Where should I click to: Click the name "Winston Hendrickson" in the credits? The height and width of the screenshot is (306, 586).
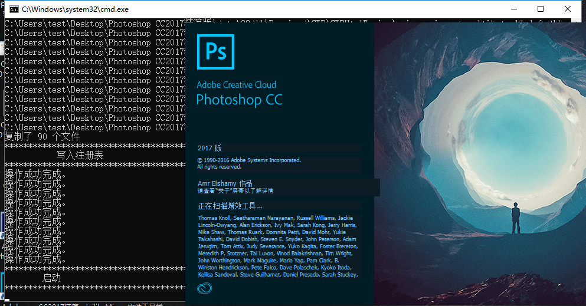point(223,268)
